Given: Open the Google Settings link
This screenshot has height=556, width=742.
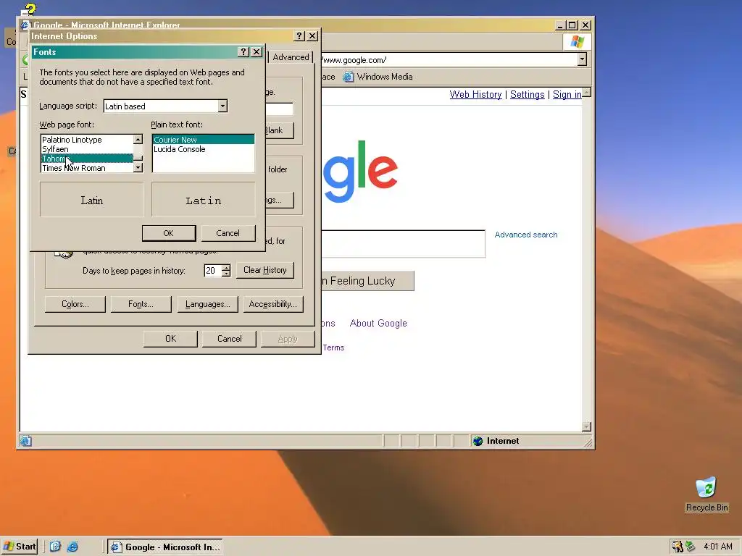Looking at the screenshot, I should coord(528,95).
